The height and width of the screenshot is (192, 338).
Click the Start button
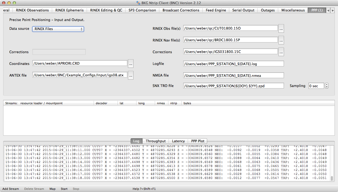pyautogui.click(x=64, y=189)
